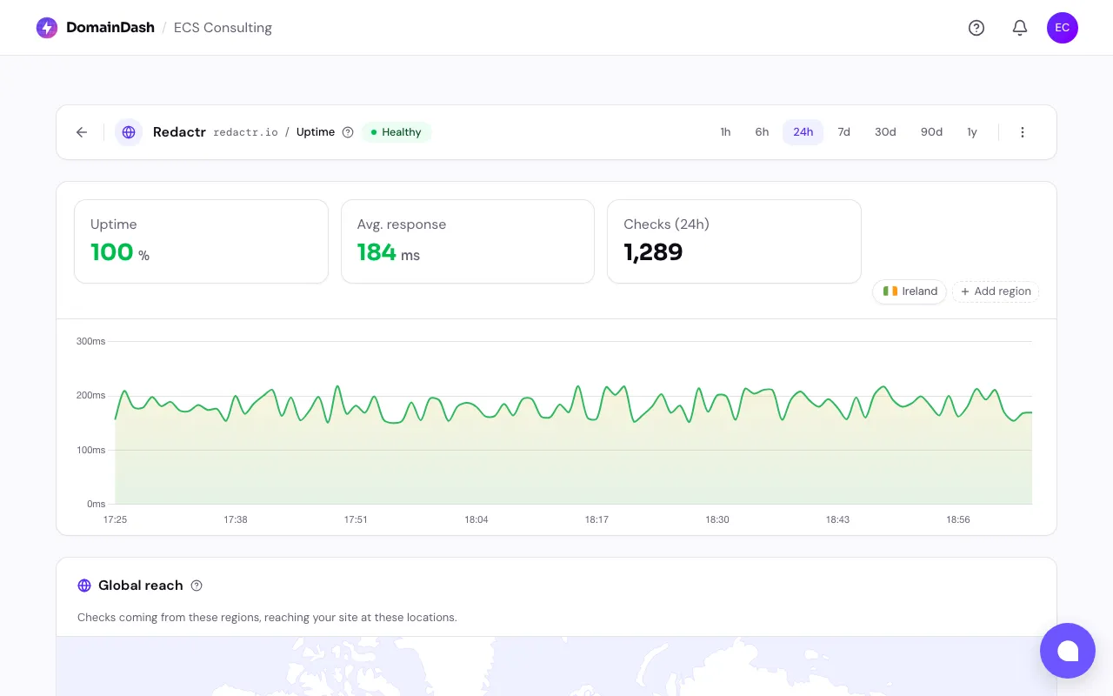Open notifications bell

tap(1020, 28)
